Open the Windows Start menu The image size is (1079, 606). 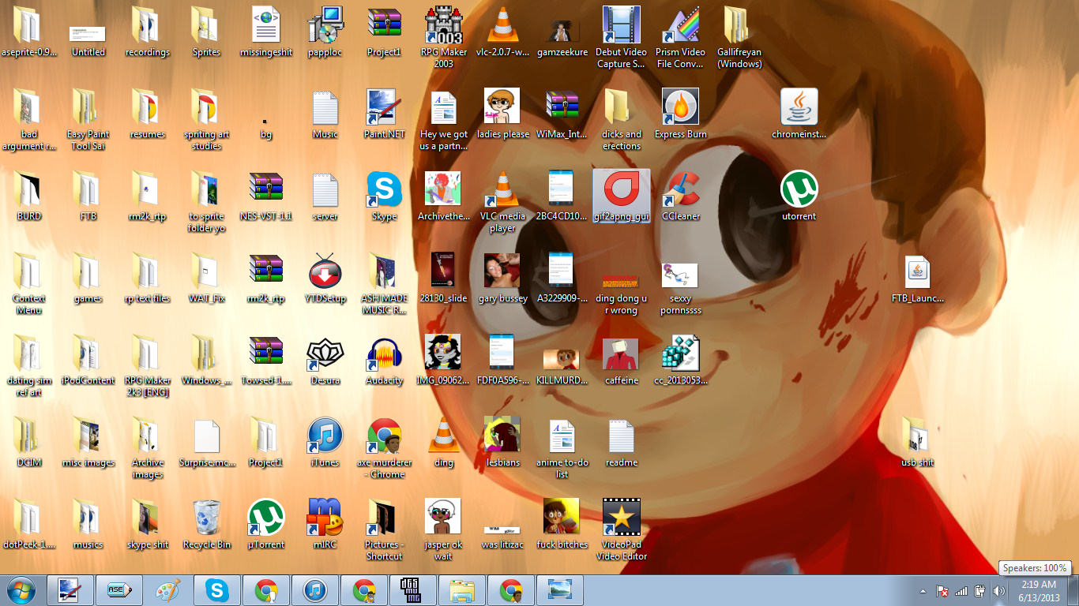coord(21,590)
